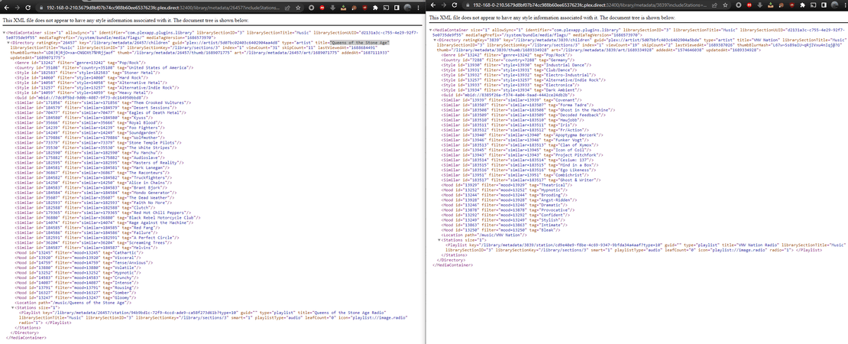The width and height of the screenshot is (848, 344).
Task: Click "Gloomy" Mood row in left window
Action: 75,297
